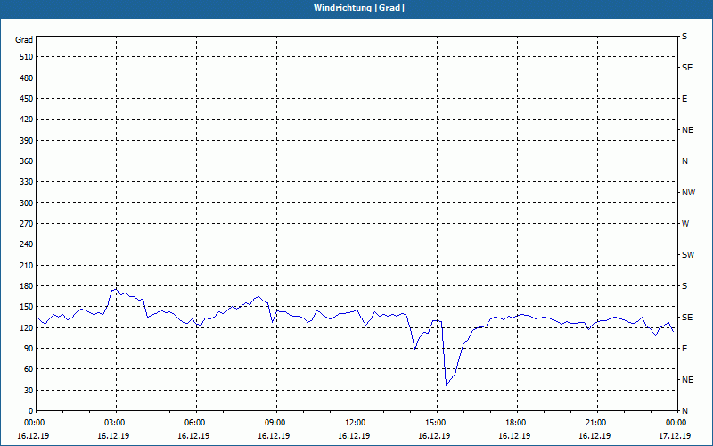Select the 450 degree axis label
The height and width of the screenshot is (446, 713).
pos(27,99)
